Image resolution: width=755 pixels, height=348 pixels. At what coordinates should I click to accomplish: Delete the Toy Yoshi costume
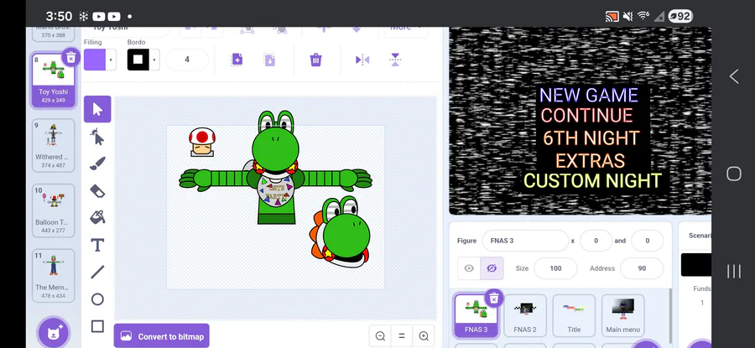(70, 58)
